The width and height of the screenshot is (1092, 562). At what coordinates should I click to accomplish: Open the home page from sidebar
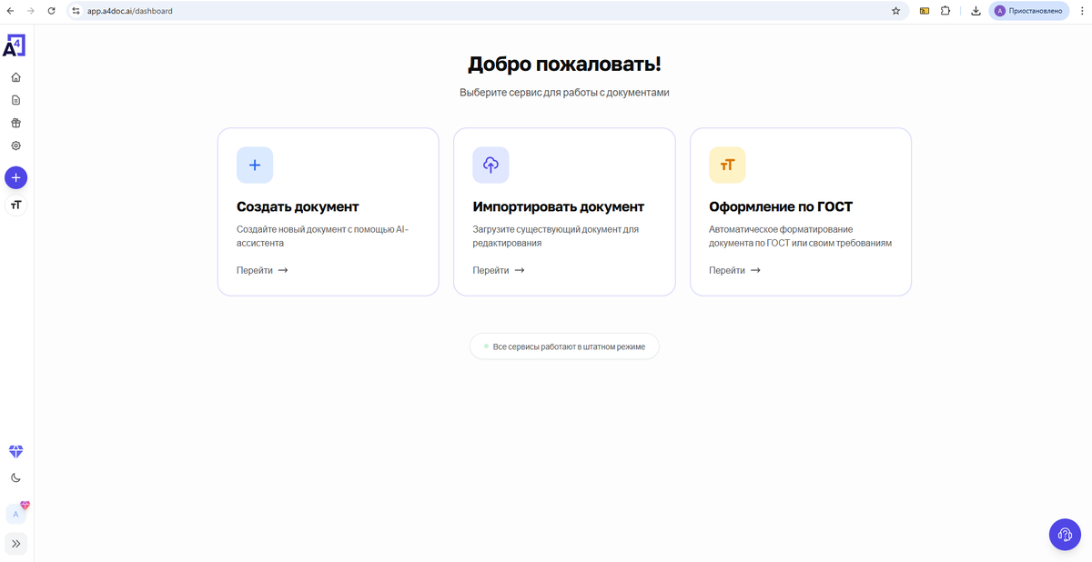(x=15, y=77)
